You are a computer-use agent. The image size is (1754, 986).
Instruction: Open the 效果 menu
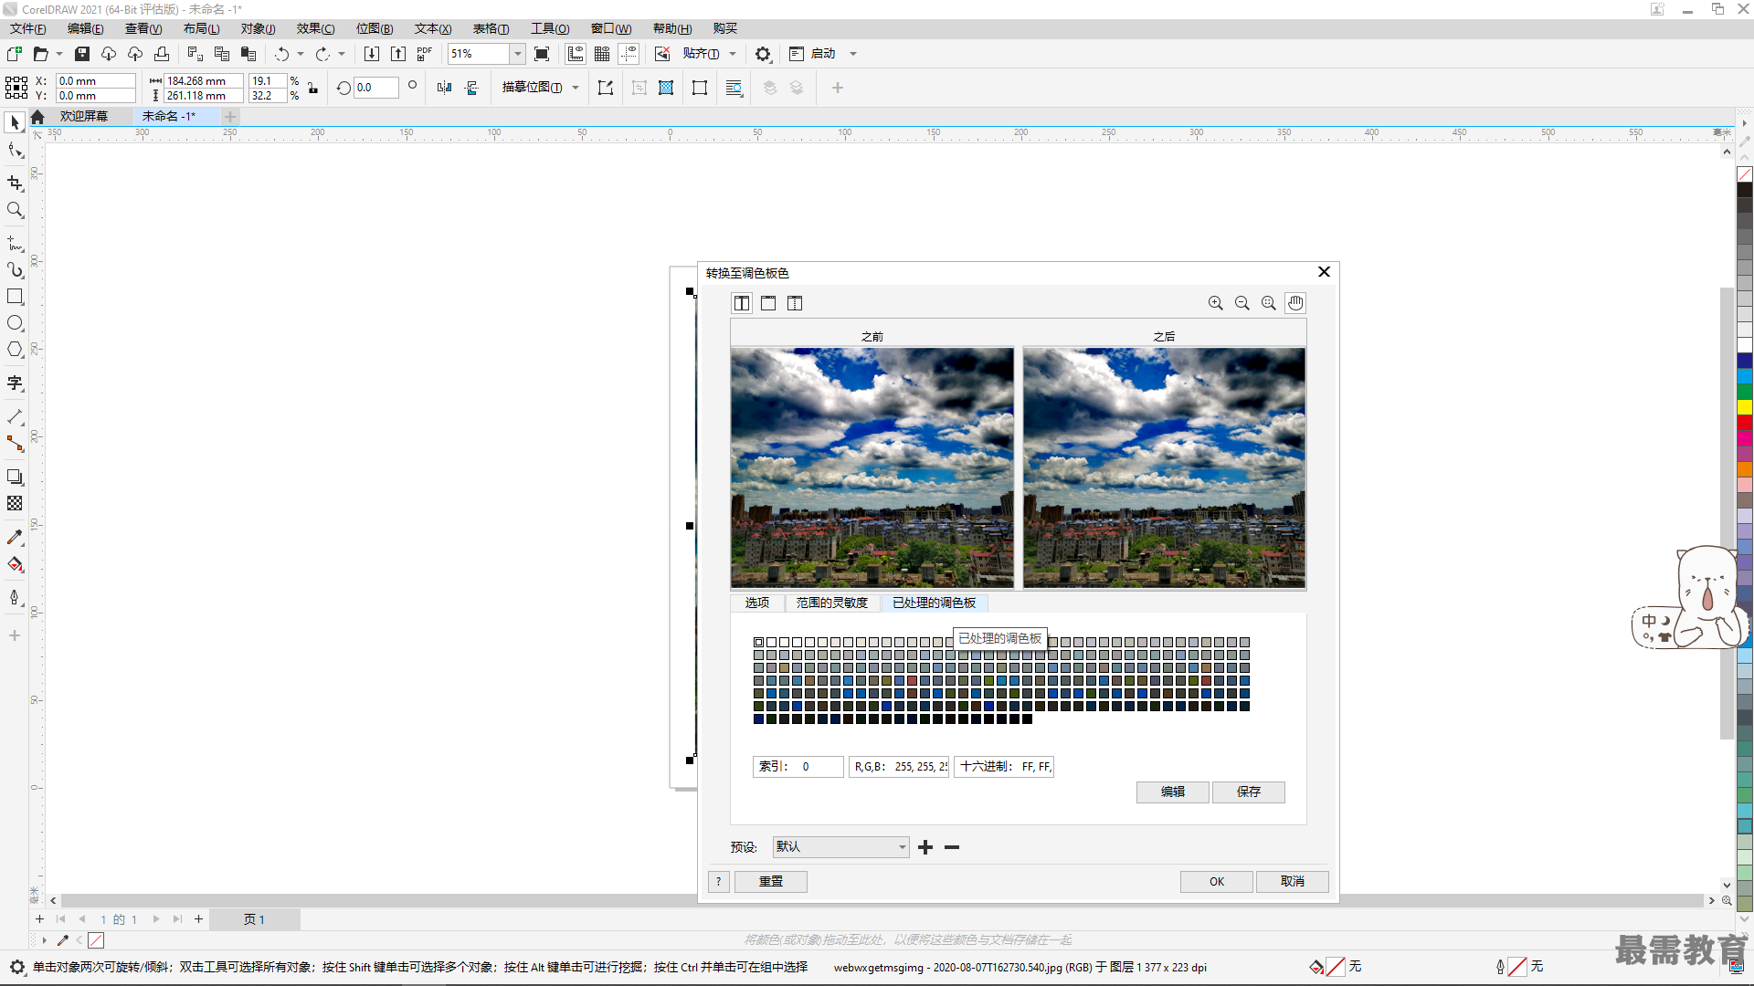click(315, 28)
